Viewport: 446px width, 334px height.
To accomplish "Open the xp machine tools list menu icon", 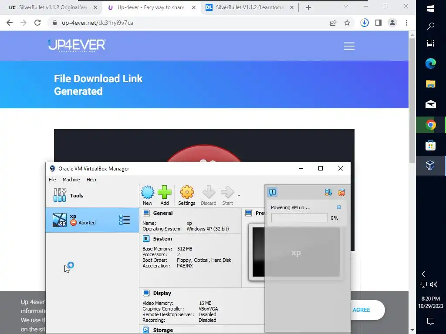I will click(124, 220).
